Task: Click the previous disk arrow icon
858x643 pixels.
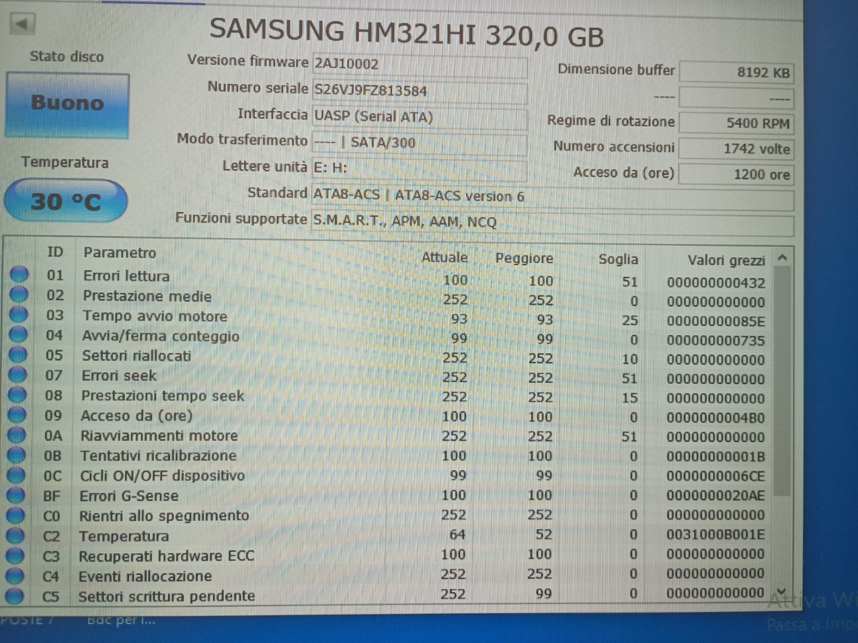Action: coord(22,24)
